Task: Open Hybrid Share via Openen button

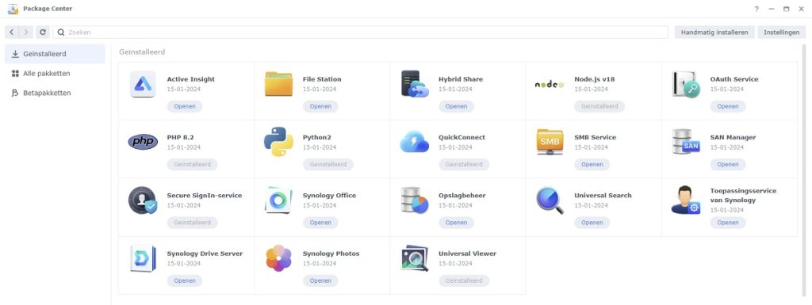Action: 456,106
